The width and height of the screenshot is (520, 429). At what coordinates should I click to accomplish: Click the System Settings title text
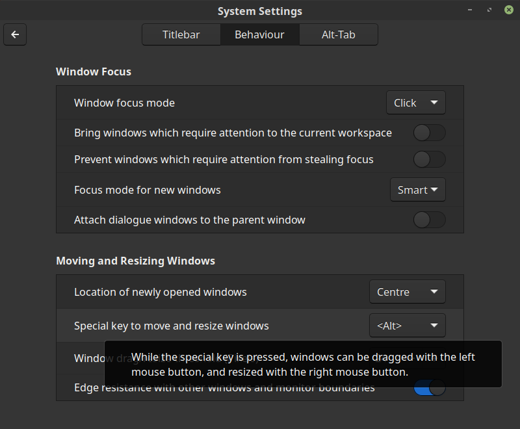tap(260, 11)
